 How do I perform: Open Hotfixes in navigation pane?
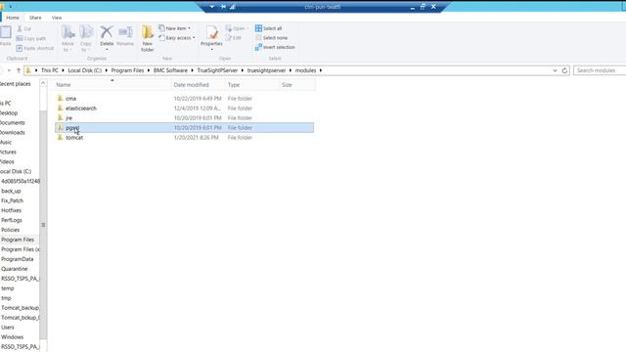point(11,210)
